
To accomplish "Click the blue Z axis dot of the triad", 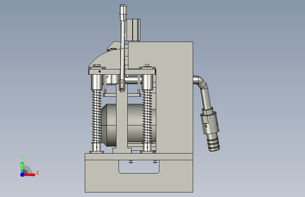I will tap(22, 175).
